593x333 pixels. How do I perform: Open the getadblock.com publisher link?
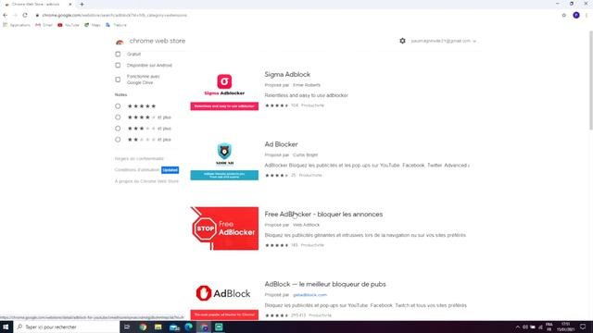[x=309, y=295]
